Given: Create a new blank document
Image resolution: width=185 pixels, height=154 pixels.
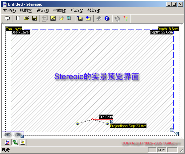Looking at the screenshot, I should click(x=18, y=18).
